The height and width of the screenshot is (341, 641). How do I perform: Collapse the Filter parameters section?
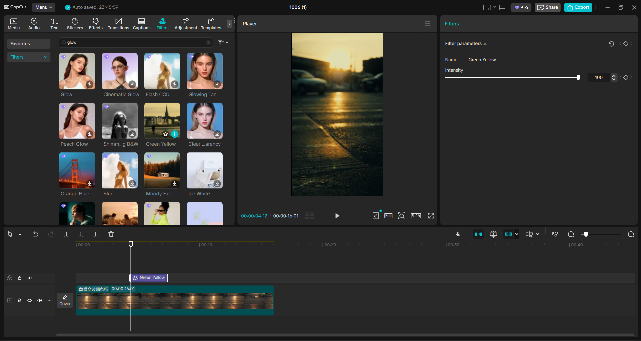tap(485, 43)
